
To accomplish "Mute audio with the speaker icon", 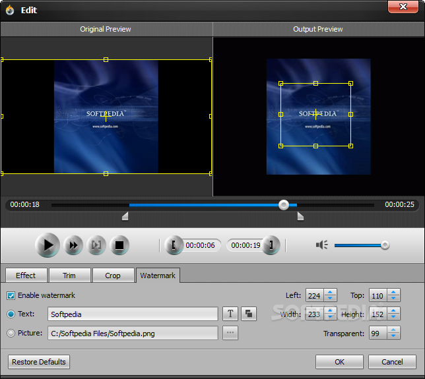I will (x=322, y=245).
